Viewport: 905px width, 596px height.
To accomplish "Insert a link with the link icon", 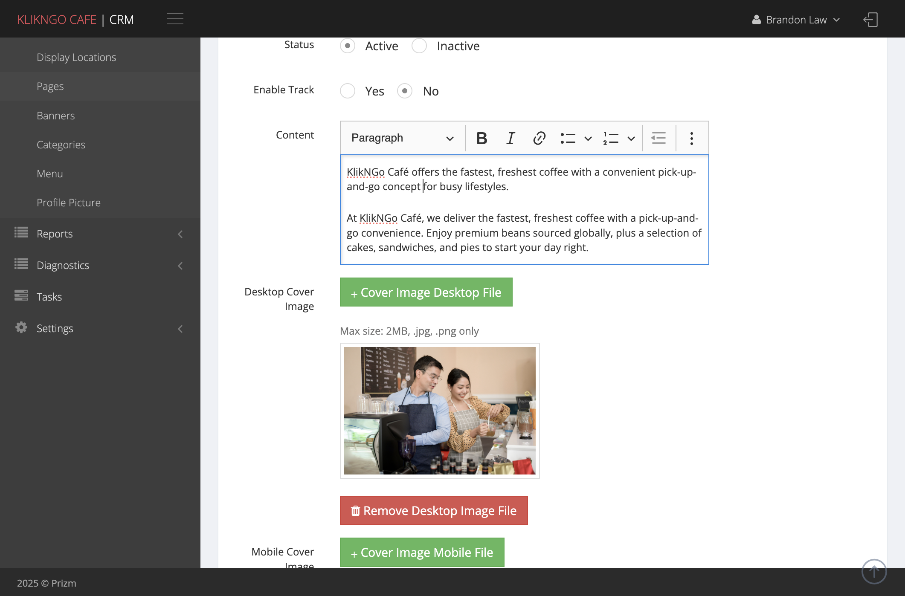I will coord(539,138).
